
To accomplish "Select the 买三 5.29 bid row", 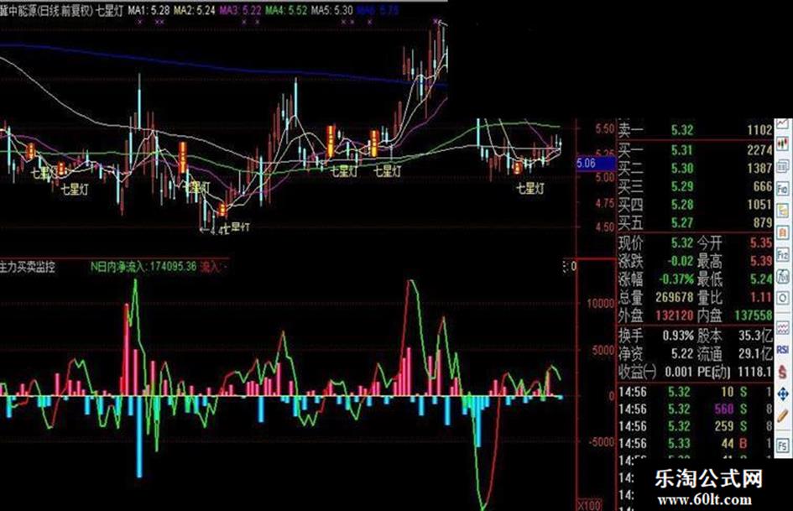I will [695, 186].
